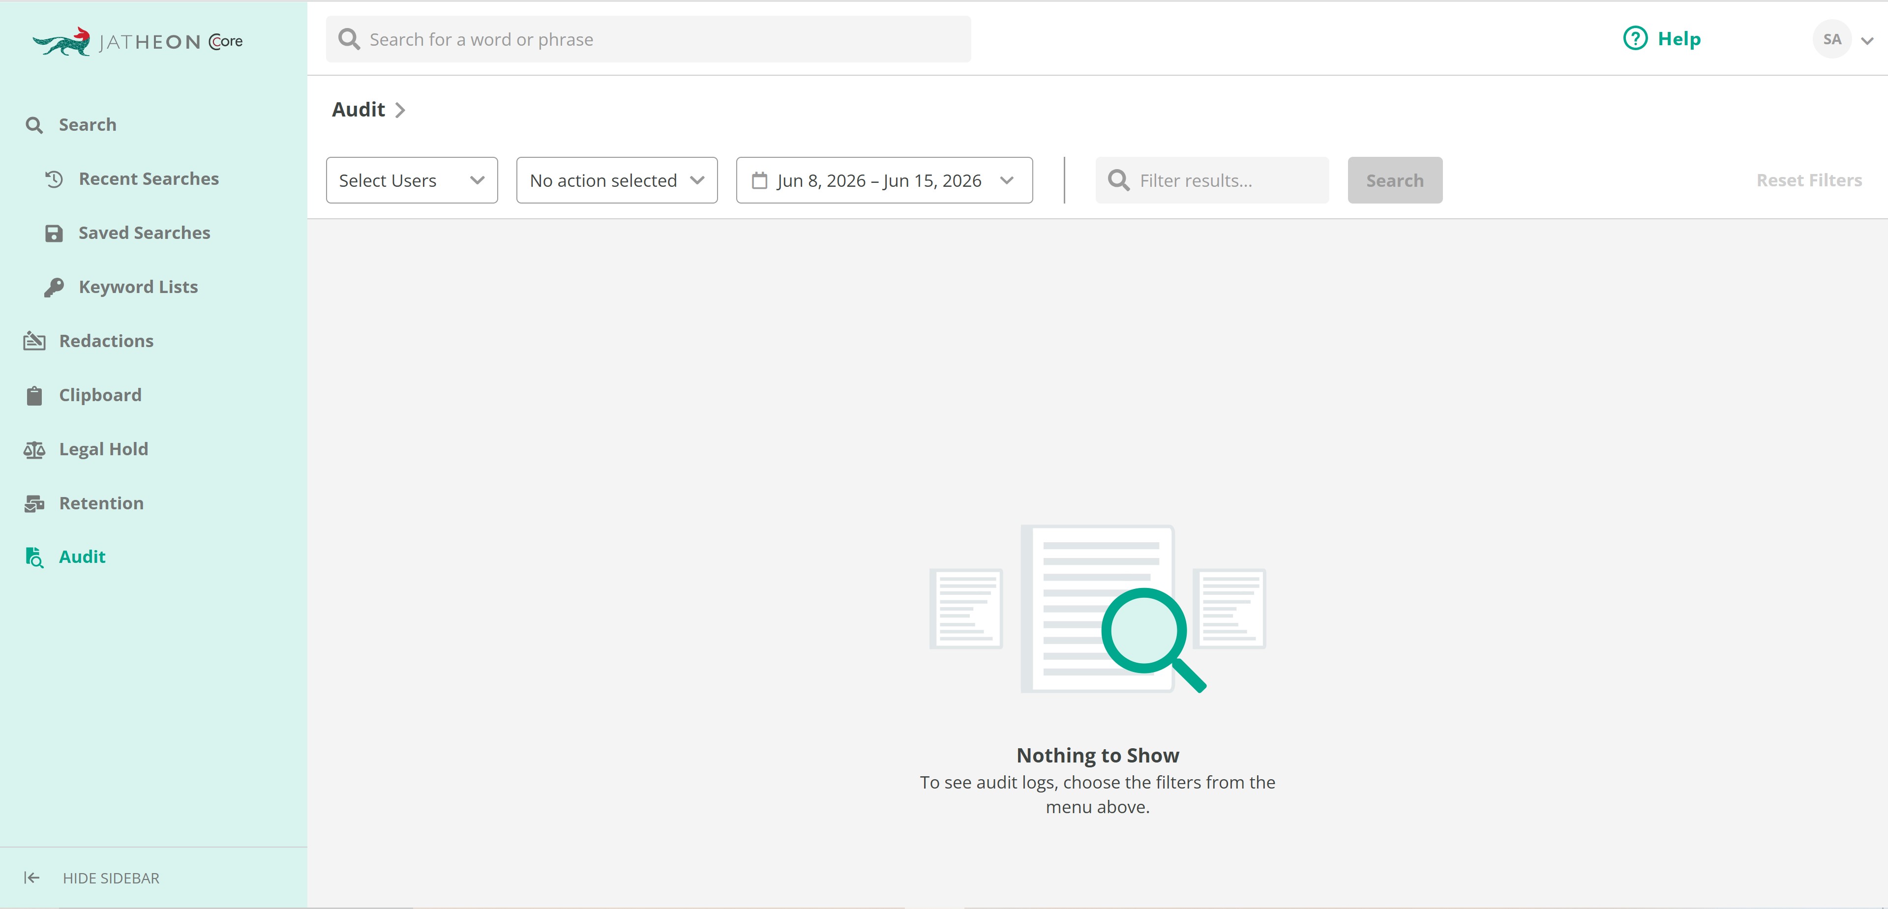Click the Clipboard icon in the sidebar
The width and height of the screenshot is (1888, 909).
tap(34, 396)
